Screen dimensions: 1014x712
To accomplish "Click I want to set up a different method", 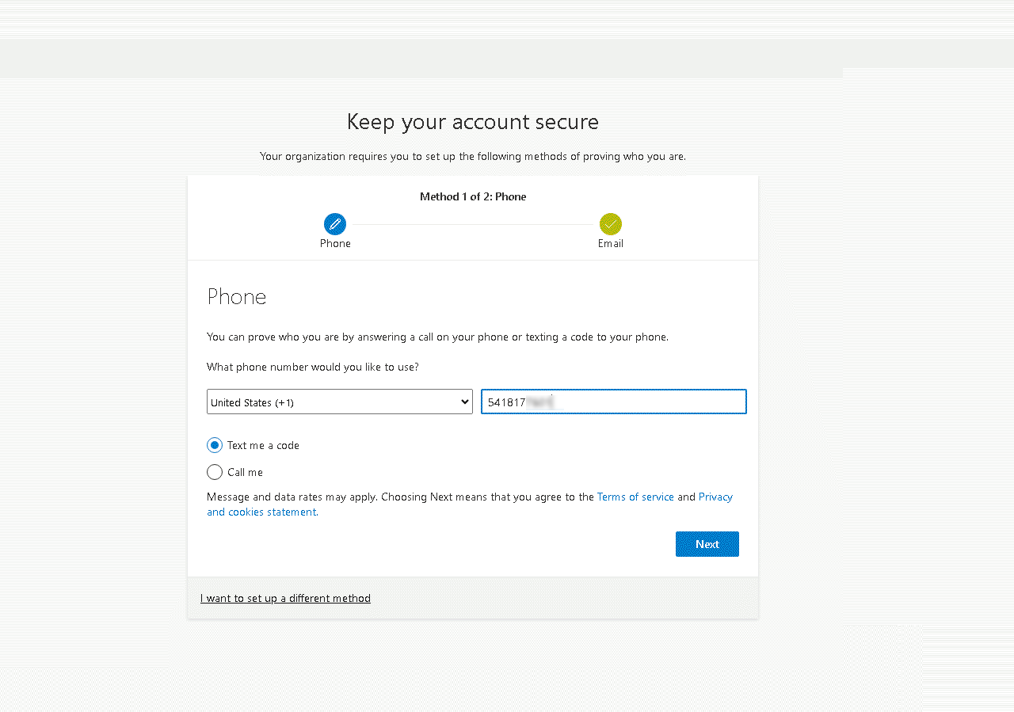I will click(285, 598).
